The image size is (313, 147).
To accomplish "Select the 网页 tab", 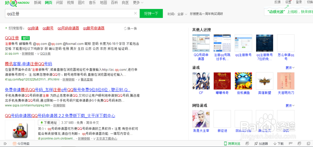I will (49, 3).
